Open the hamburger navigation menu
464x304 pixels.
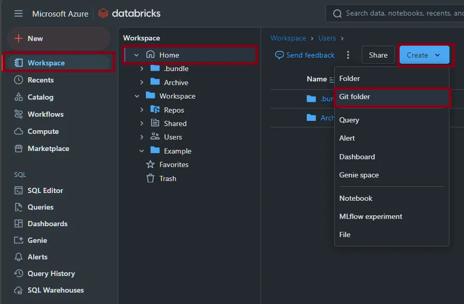click(19, 13)
